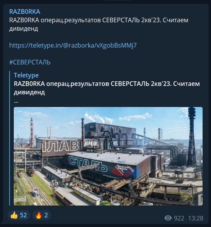
Task: Click the 922 views counter
Action: pos(179,218)
